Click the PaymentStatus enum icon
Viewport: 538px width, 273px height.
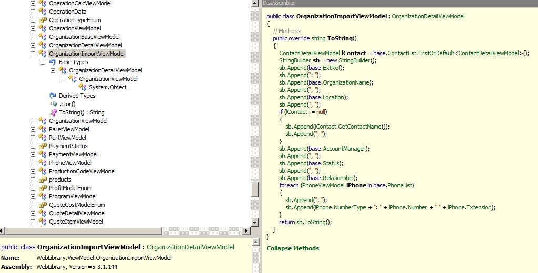[43, 146]
